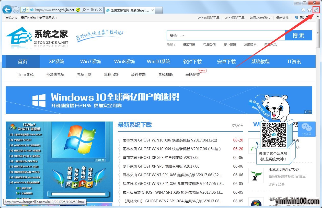
Task: Open the favorites star icon
Action: 309,10
